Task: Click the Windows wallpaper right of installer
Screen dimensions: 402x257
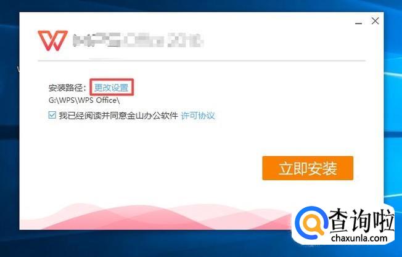Action: 393,102
